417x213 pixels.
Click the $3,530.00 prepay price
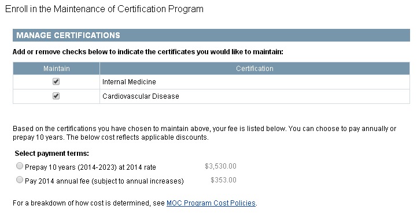click(220, 166)
